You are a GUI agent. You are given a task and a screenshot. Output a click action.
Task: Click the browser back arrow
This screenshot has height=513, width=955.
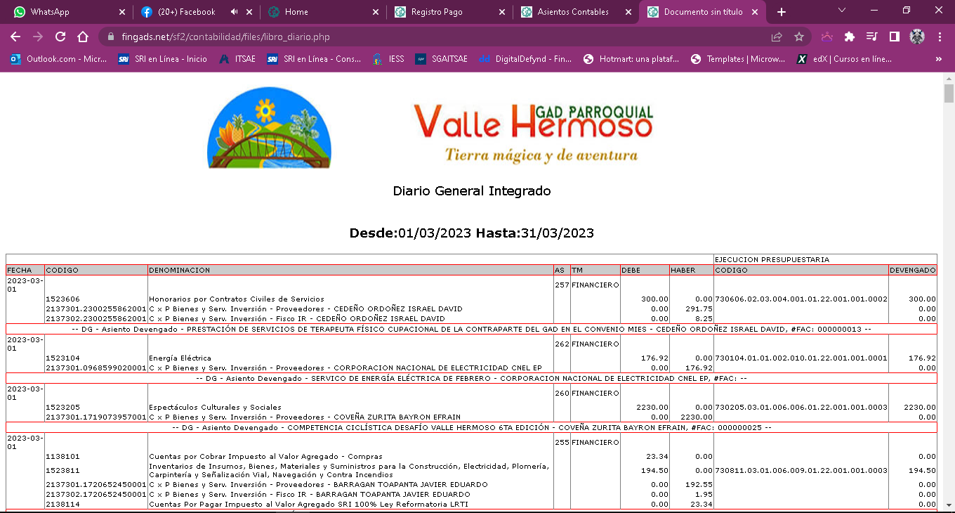coord(15,37)
